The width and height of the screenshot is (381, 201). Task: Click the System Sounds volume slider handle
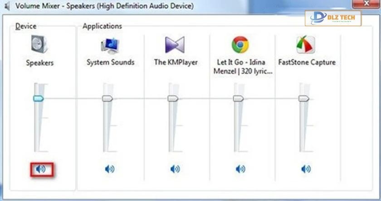[x=107, y=98]
